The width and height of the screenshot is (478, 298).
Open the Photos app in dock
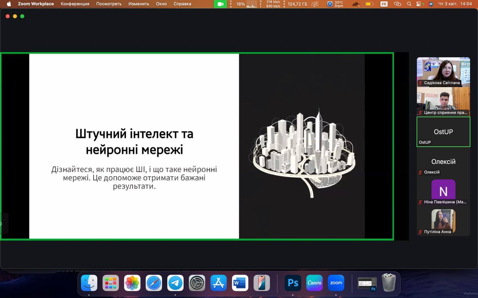(132, 283)
